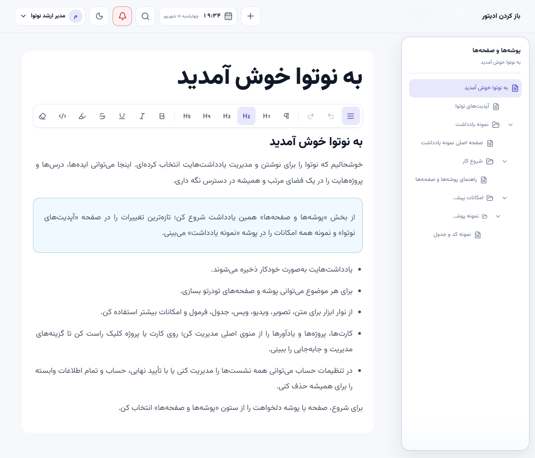Screen dimensions: 535x458
Task: Click bullet یادداشت‌هایت به‌صورت خودکار ذخیره می‌شوند
Action: click(282, 270)
